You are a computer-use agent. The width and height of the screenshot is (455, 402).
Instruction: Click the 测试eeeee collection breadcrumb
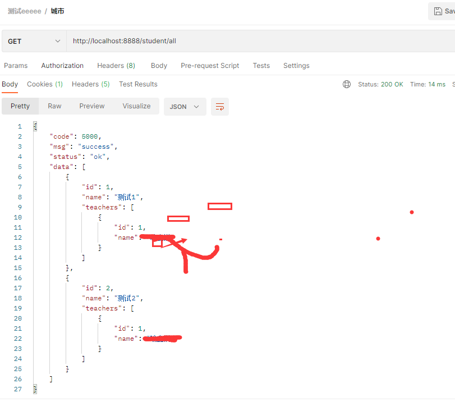[x=24, y=11]
